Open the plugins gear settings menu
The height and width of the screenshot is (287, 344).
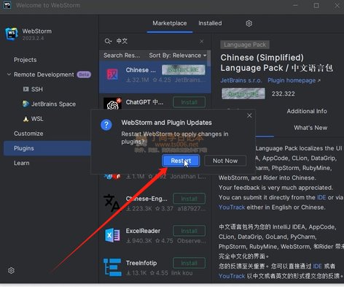point(249,23)
